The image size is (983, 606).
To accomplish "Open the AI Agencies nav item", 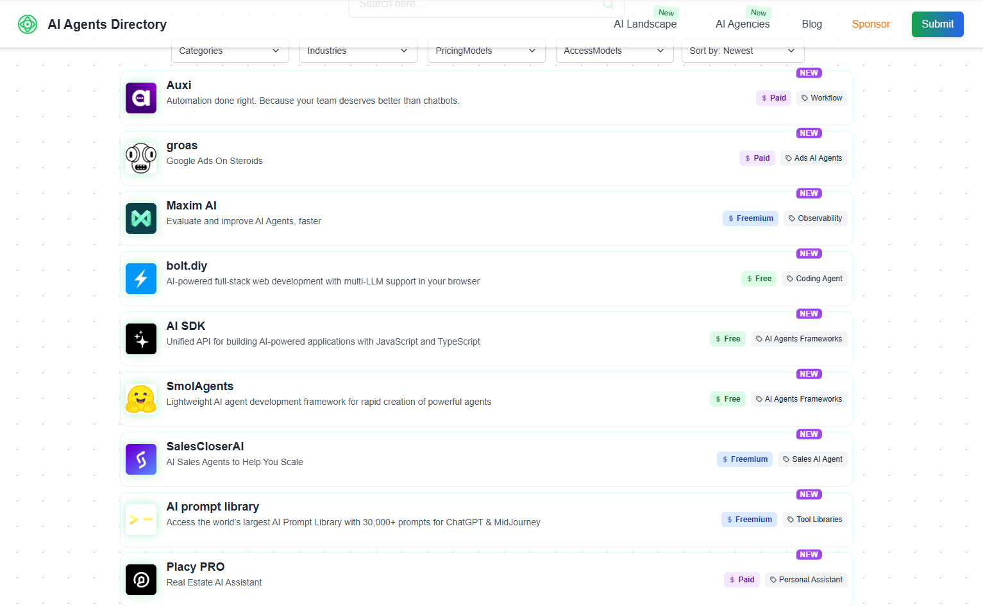I will point(743,24).
